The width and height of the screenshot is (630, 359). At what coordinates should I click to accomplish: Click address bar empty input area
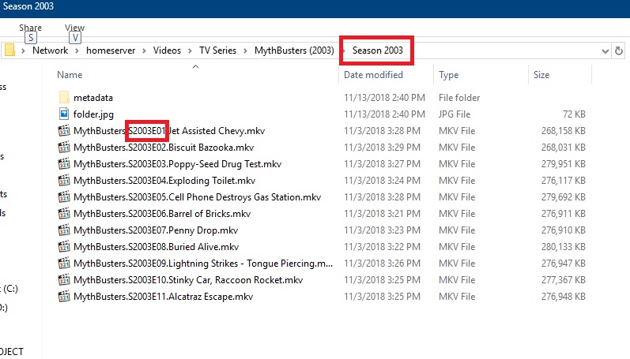click(x=506, y=50)
